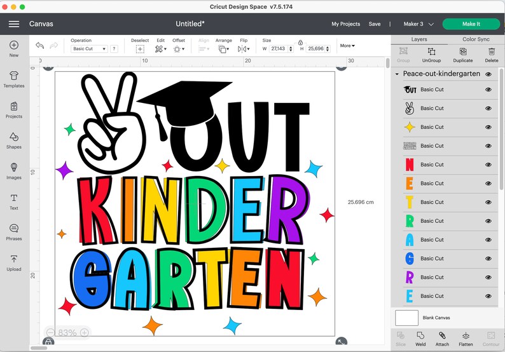Toggle the size aspect ratio lock

(300, 43)
